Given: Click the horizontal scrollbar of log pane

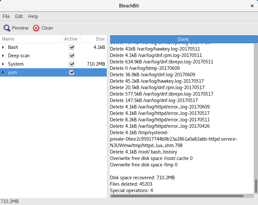Looking at the screenshot, I should [177, 196].
